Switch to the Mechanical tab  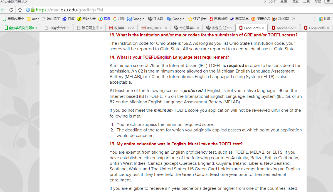(284, 28)
